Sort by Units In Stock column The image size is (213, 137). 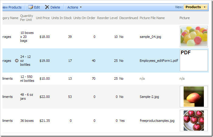coord(61,18)
